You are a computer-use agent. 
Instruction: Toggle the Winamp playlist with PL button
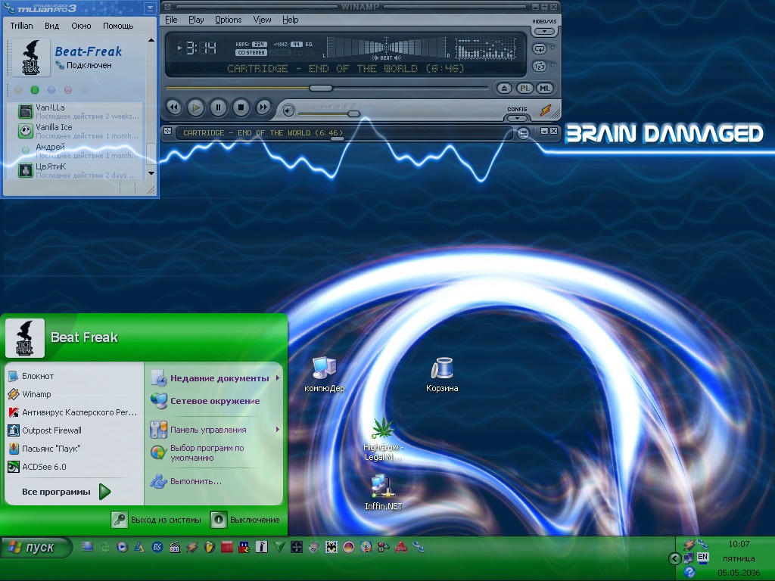[x=524, y=89]
